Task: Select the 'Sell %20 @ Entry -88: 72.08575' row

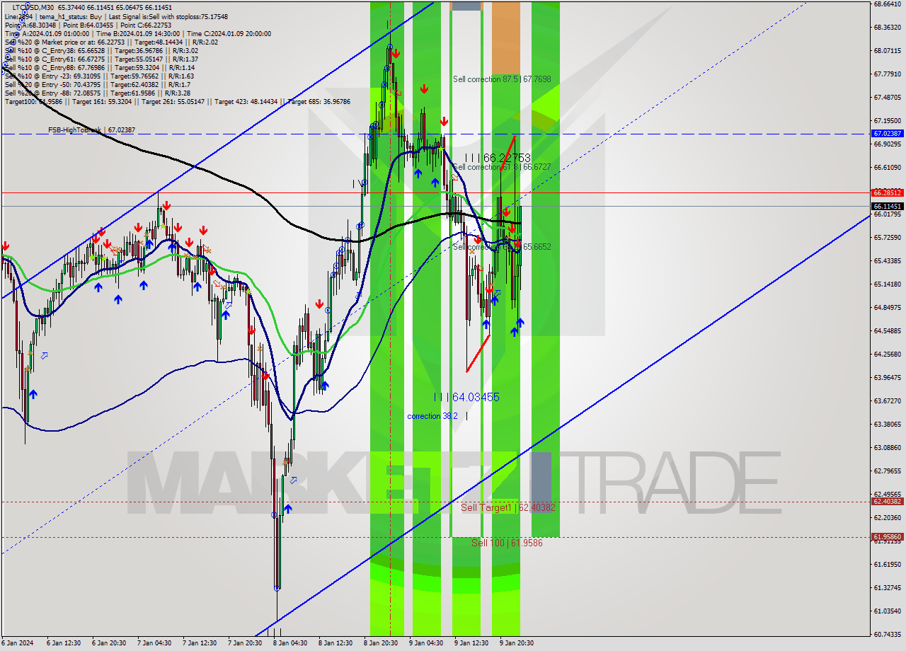Action: (98, 93)
